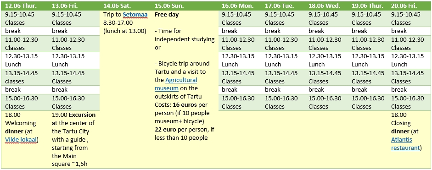The height and width of the screenshot is (170, 432).
Task: Click the lunch at 13.00 text
Action: pos(124,31)
